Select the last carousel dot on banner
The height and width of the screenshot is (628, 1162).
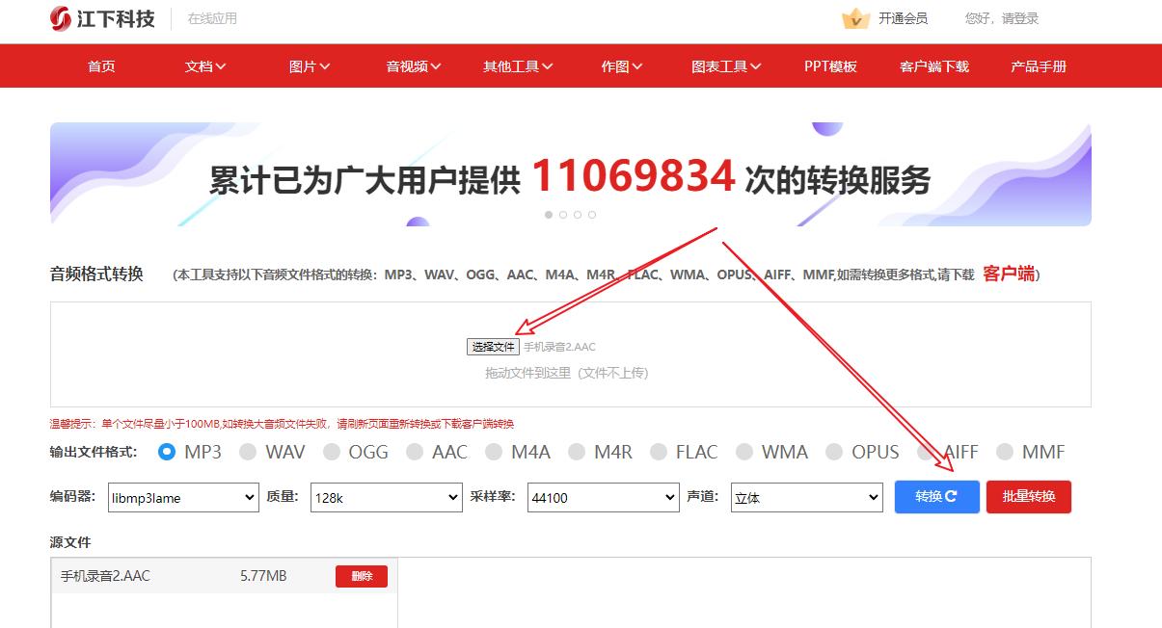[x=592, y=215]
